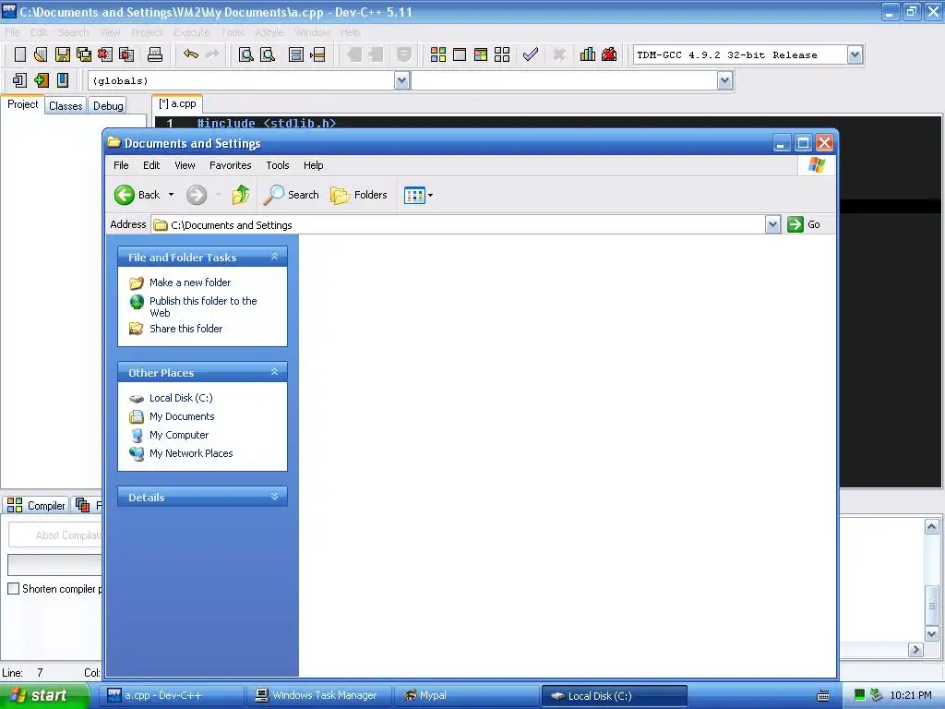Open the Explorer View menu
Image resolution: width=945 pixels, height=709 pixels.
click(185, 165)
